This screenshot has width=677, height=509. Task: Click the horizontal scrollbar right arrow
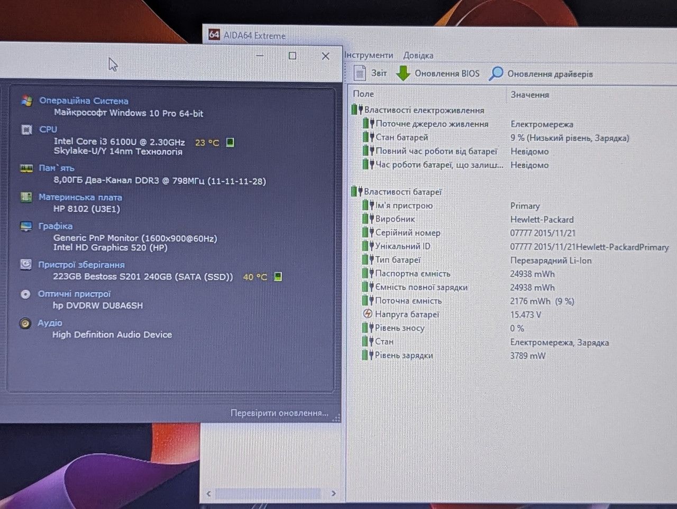(333, 493)
